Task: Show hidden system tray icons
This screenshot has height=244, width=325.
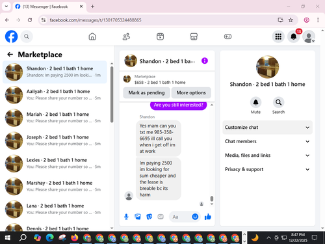Action: tap(268, 237)
